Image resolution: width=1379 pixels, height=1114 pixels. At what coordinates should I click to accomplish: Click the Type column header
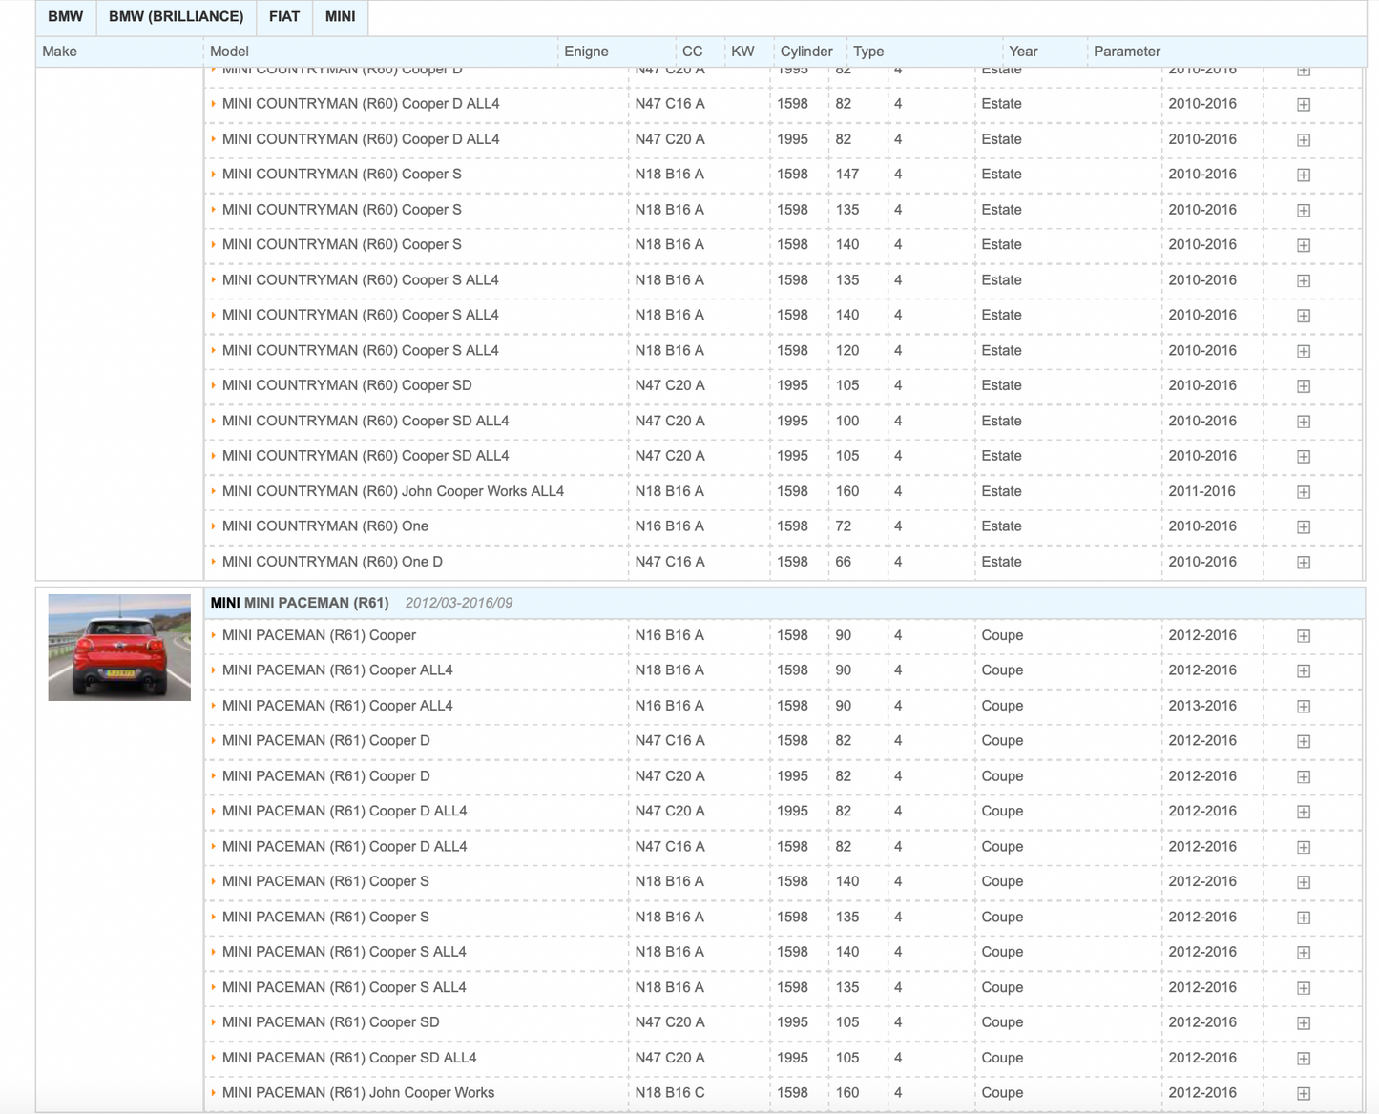coord(868,52)
